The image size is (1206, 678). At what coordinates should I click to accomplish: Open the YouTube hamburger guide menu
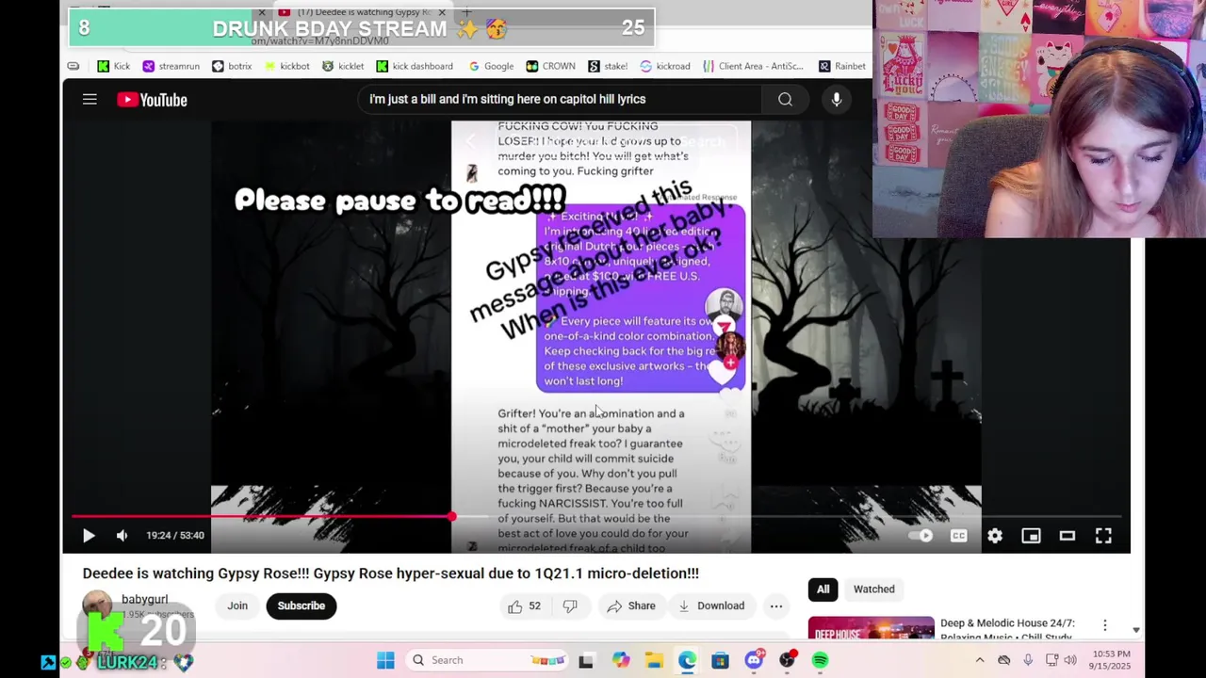[90, 99]
